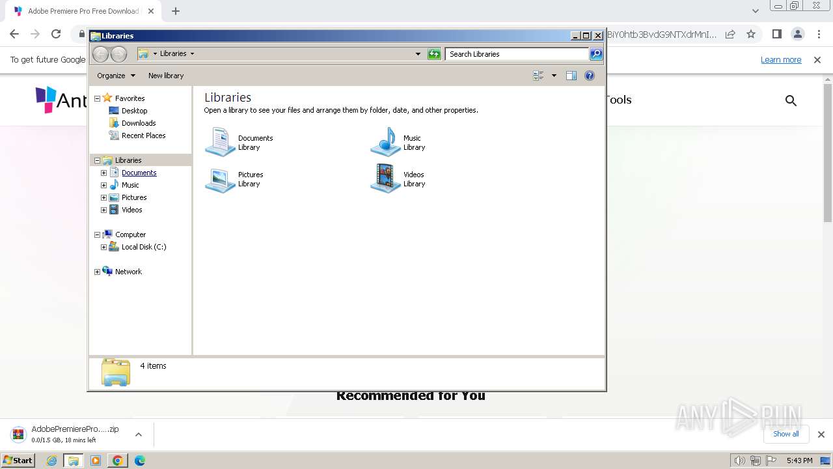Click the clock showing 5:43 PM
The height and width of the screenshot is (469, 833).
point(799,461)
